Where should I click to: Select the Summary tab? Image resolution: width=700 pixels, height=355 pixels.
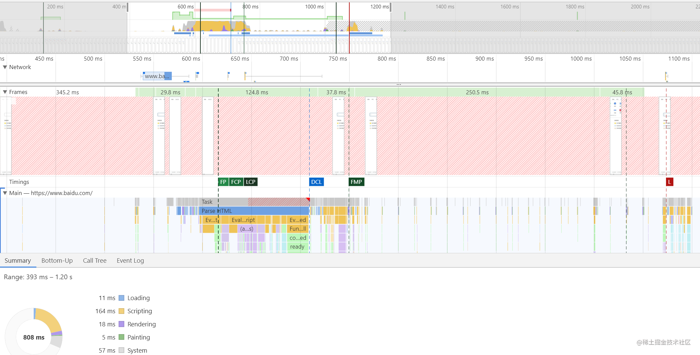coord(18,260)
